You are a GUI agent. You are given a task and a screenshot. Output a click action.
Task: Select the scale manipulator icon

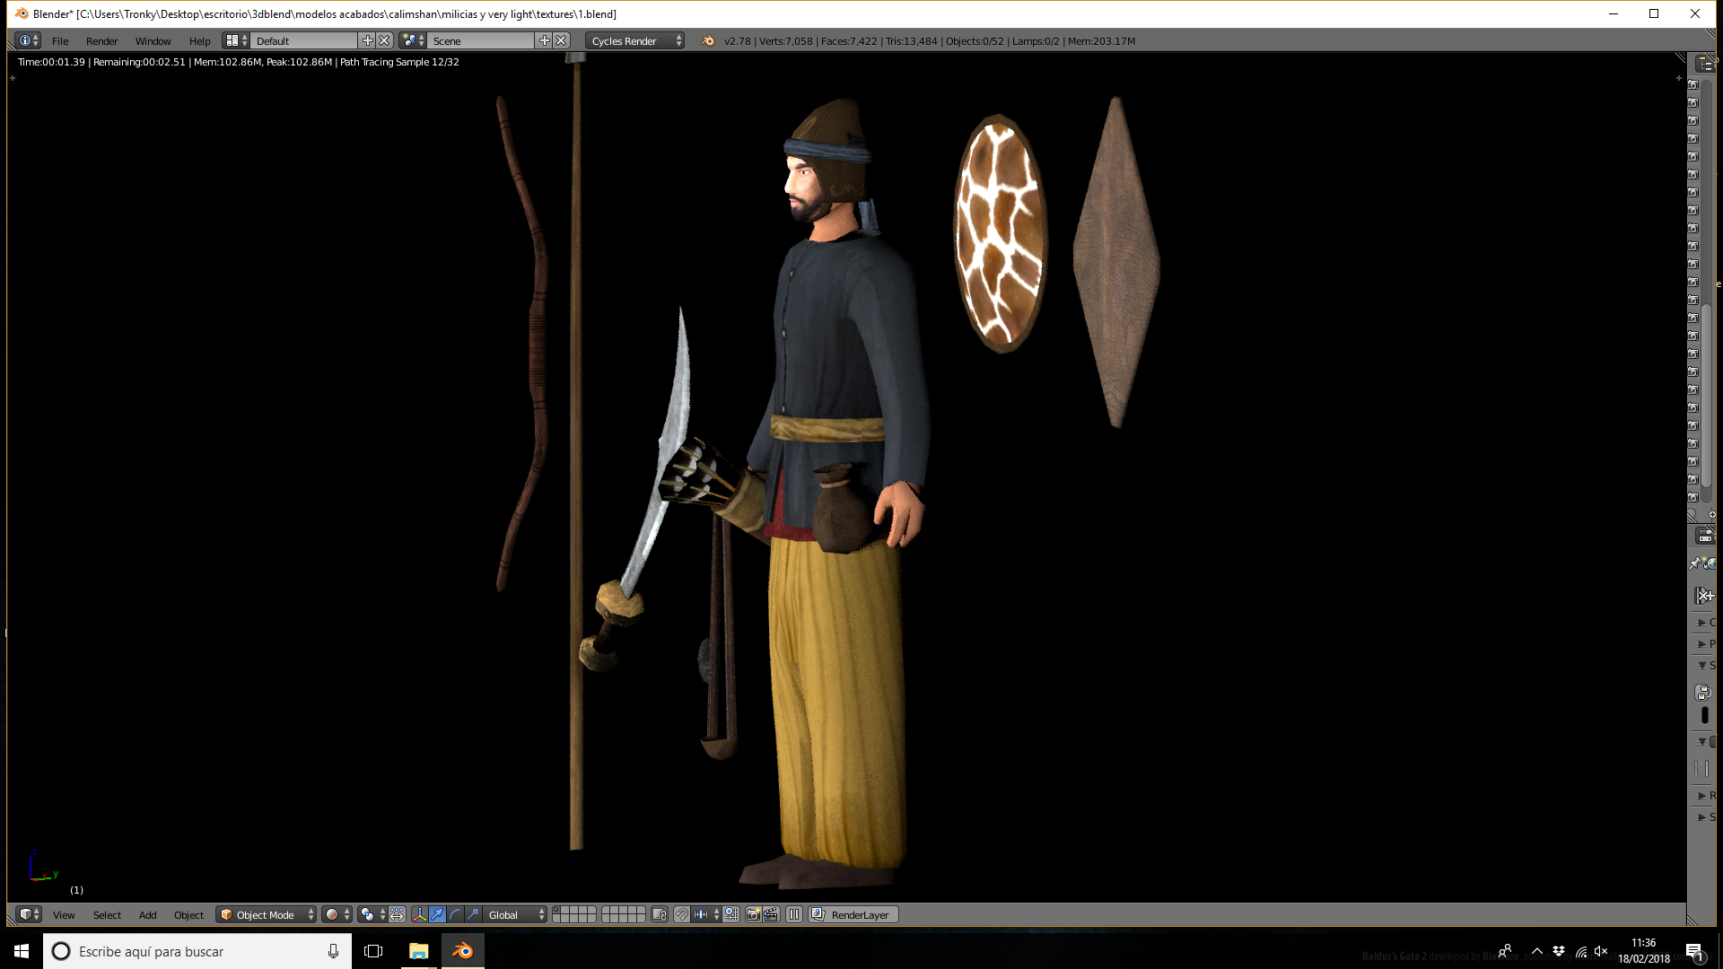(473, 914)
